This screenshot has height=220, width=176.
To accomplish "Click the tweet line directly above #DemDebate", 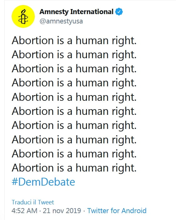I will pos(74,168).
